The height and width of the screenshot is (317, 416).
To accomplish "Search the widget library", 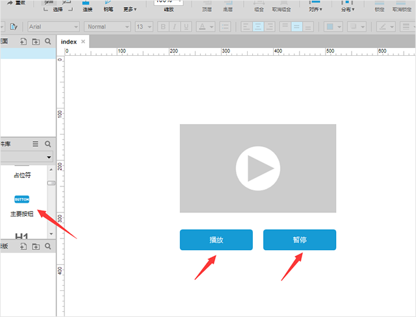I will [48, 144].
